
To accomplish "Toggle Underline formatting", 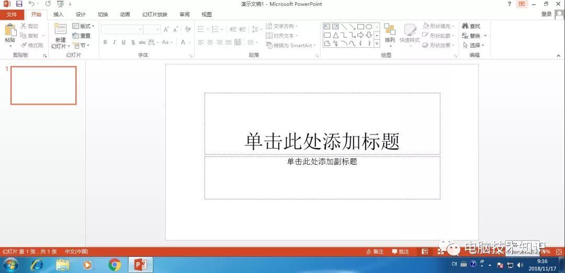I will [x=123, y=42].
